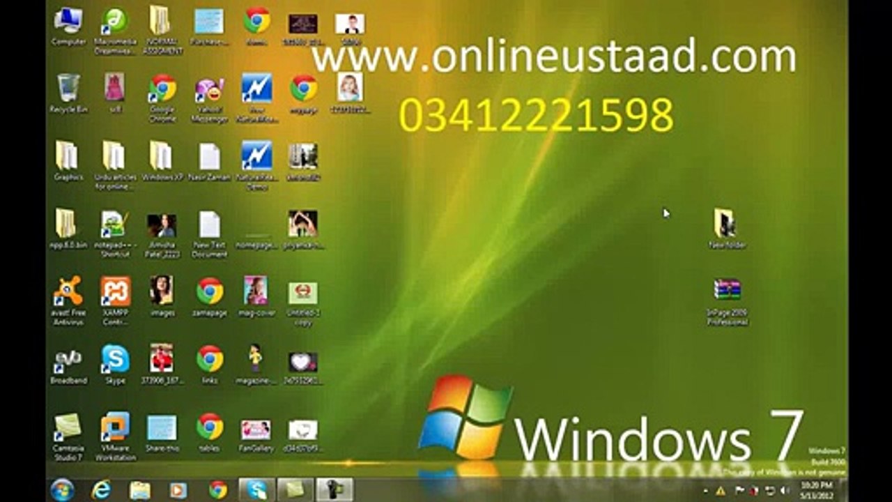The image size is (892, 502).
Task: Launch avast! Free Antivirus
Action: (x=68, y=301)
